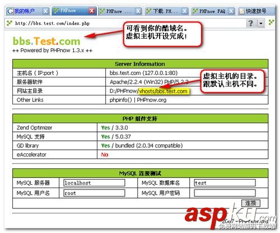The width and height of the screenshot is (280, 233).
Task: Click the Other Links label
Action: point(30,100)
